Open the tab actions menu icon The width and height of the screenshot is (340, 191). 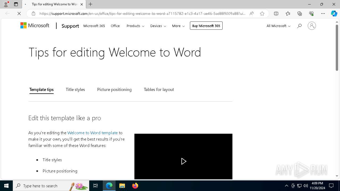pyautogui.click(x=16, y=4)
